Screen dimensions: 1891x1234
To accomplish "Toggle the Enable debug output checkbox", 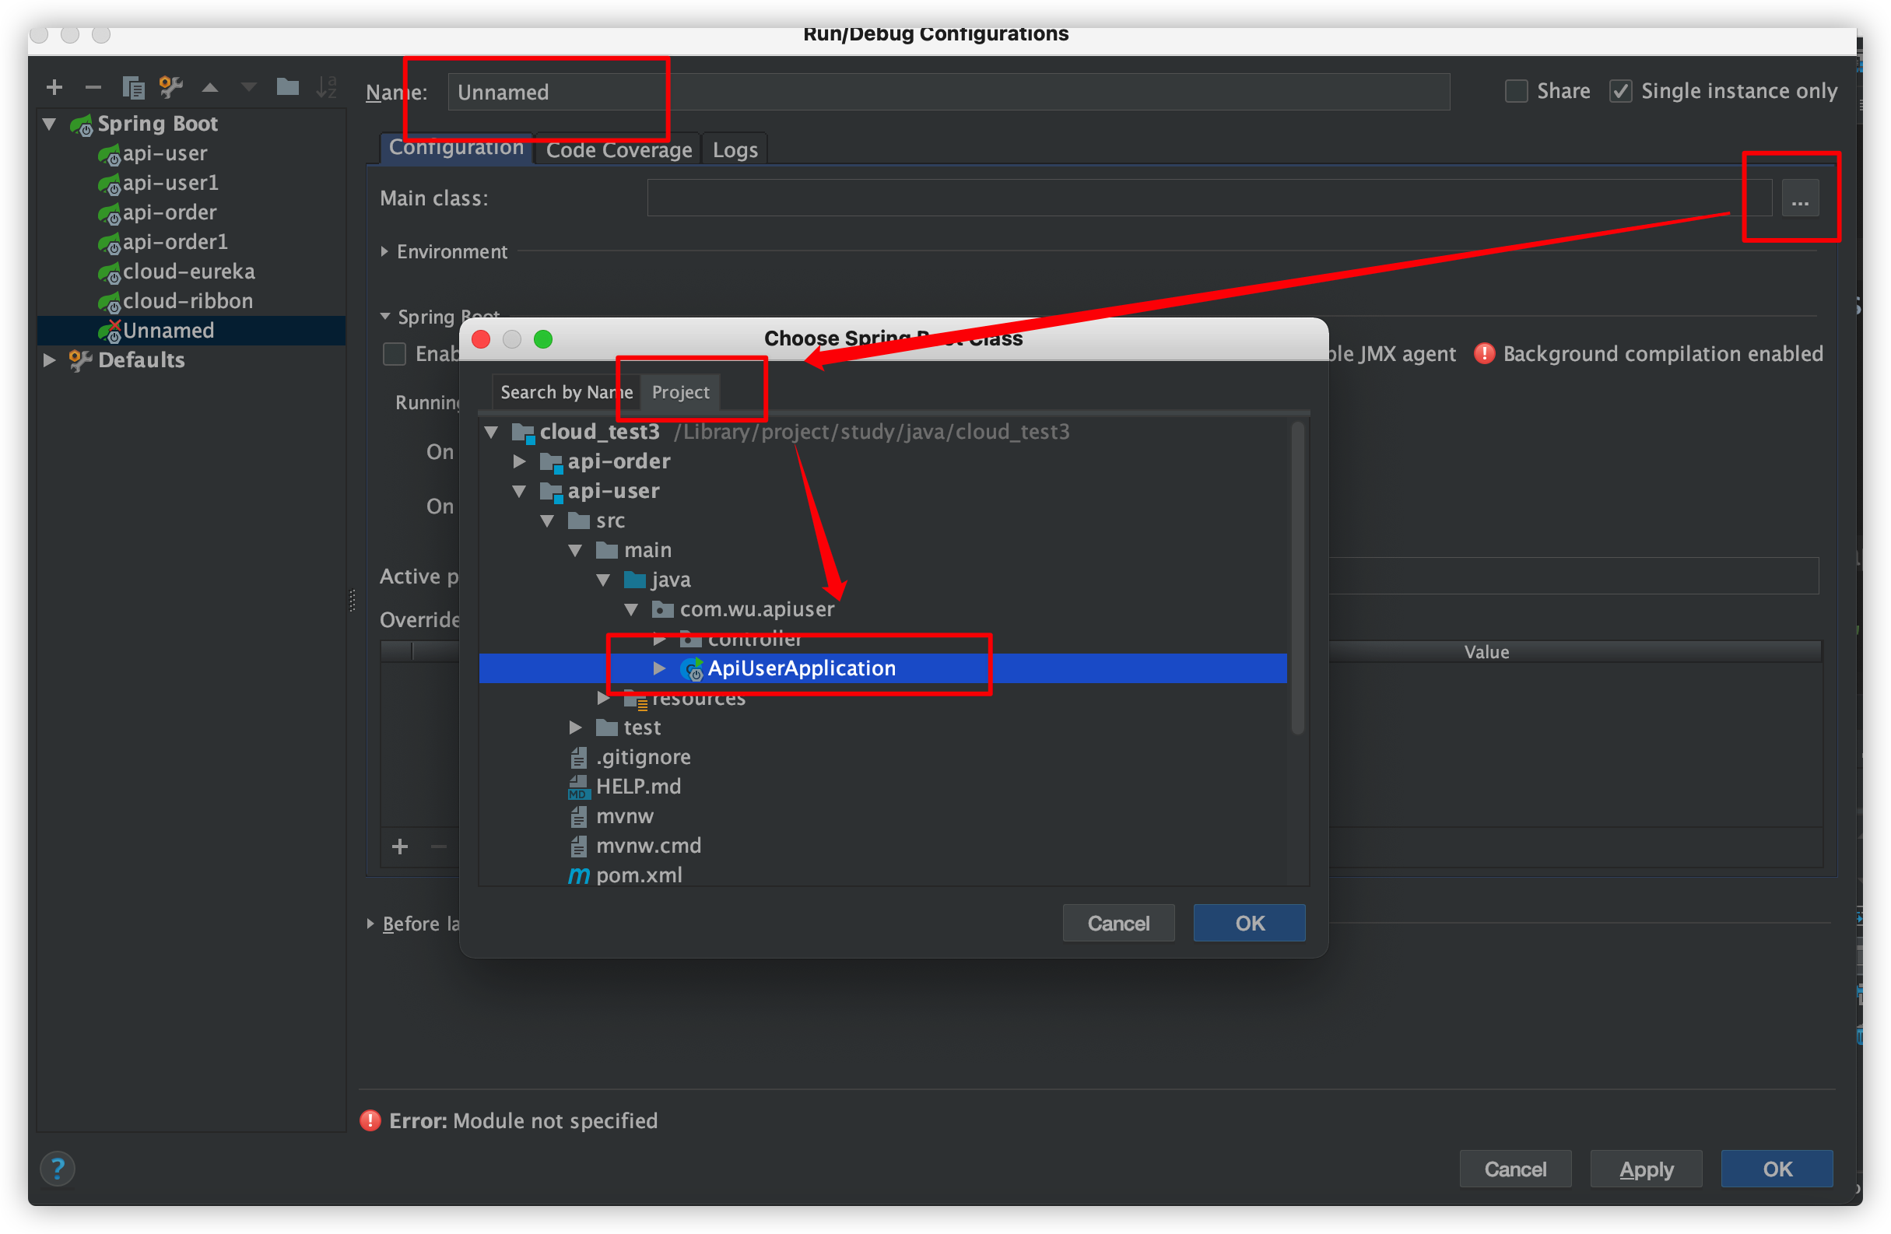I will point(395,353).
